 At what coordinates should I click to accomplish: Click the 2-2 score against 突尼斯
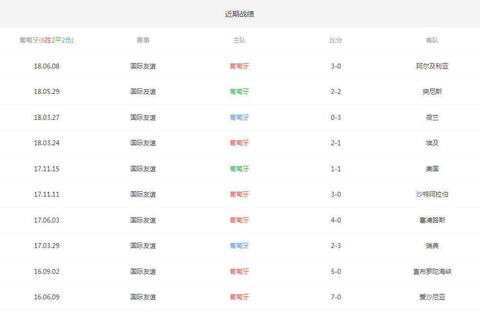[336, 91]
